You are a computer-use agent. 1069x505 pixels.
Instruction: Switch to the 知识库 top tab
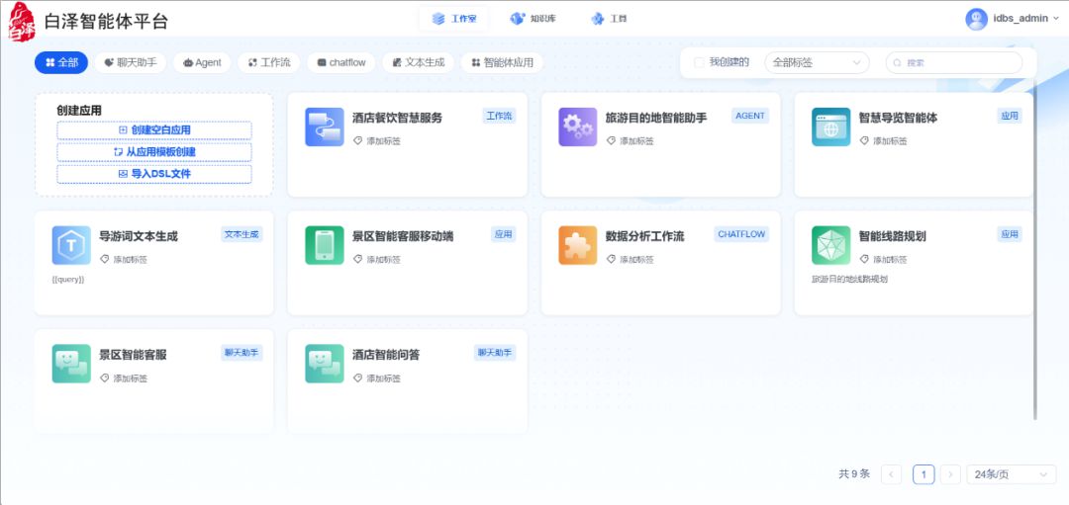tap(533, 19)
